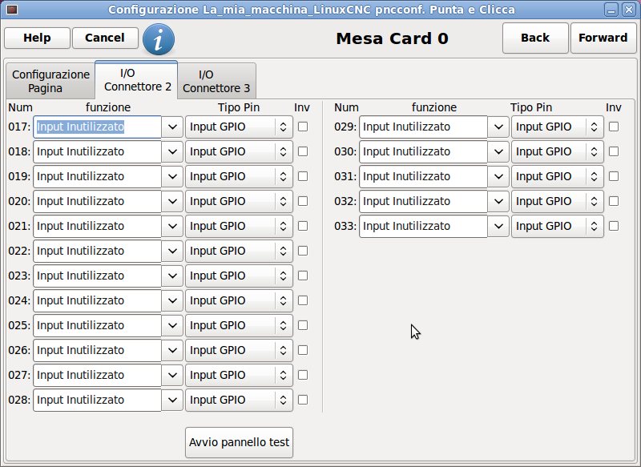
Task: Toggle Inv checkbox for pin 024
Action: click(303, 300)
